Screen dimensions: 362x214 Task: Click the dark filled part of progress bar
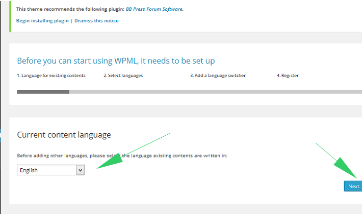[43, 92]
